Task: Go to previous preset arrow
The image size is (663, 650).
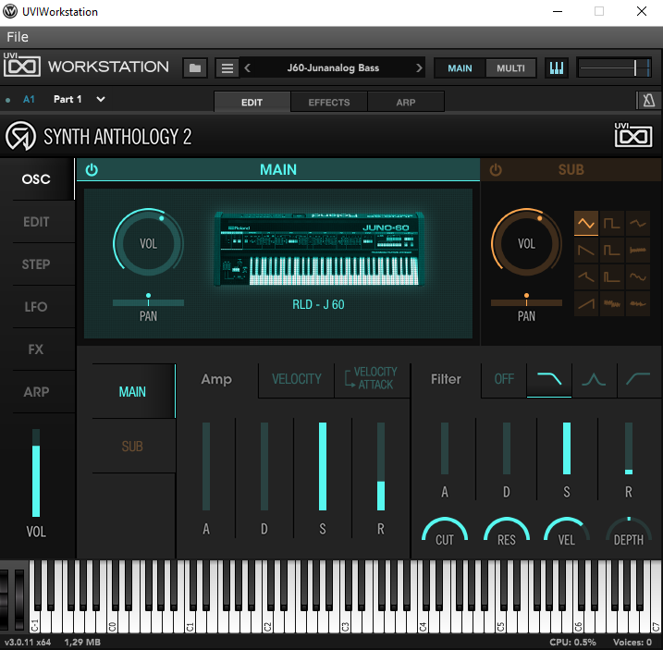Action: [248, 68]
